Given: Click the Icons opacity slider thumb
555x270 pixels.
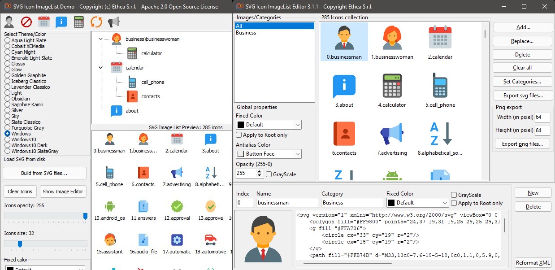Looking at the screenshot, I should [85, 216].
